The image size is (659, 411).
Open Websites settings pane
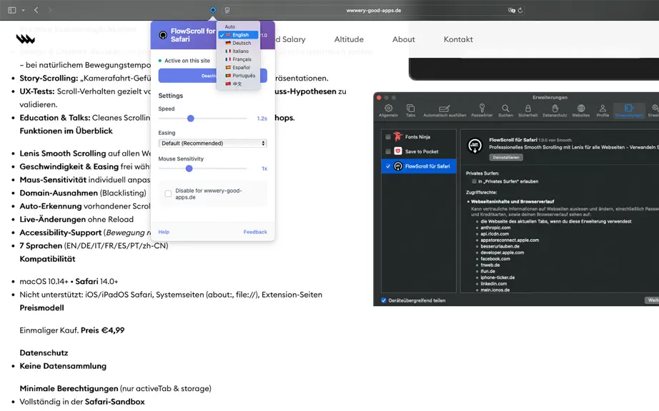click(581, 111)
